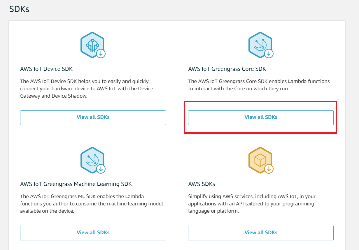Click the description about consuming the machine learning model
Image resolution: width=359 pixels, height=250 pixels.
92,204
